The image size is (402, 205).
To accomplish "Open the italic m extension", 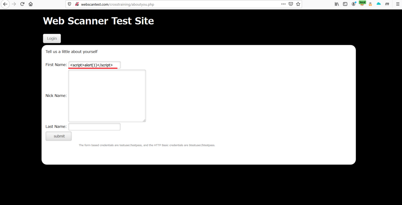I will coord(387,4).
